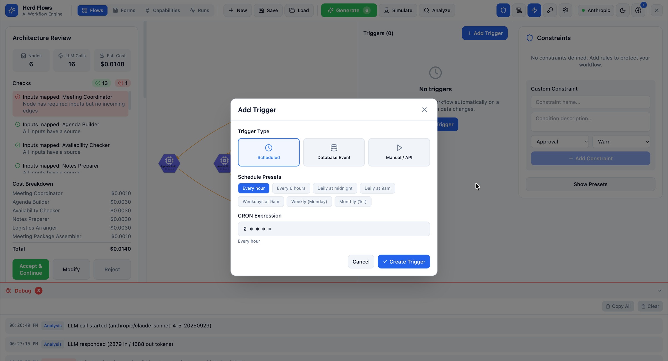This screenshot has width=668, height=361.
Task: Choose the Daily at 9am preset
Action: pos(377,188)
